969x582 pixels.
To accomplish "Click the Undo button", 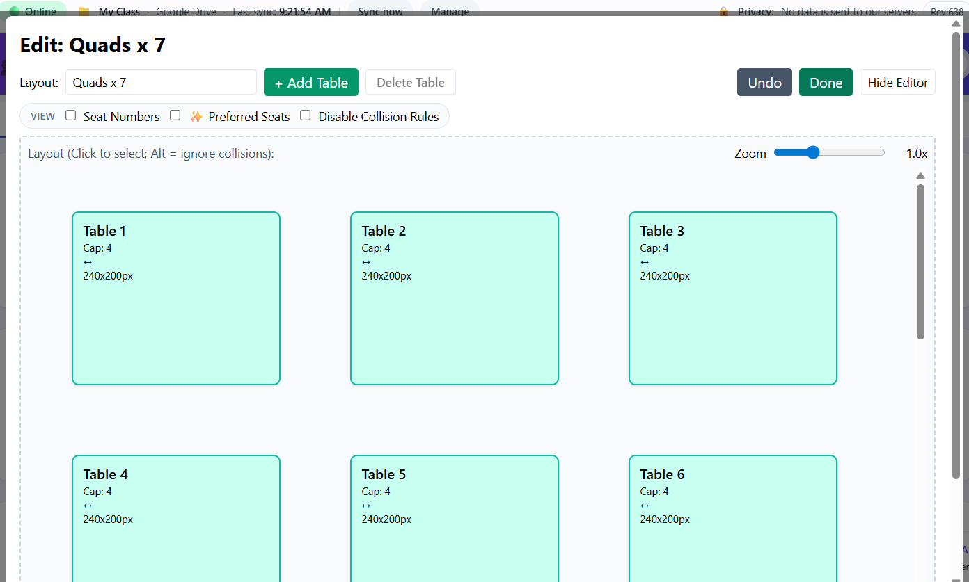I will coord(764,82).
